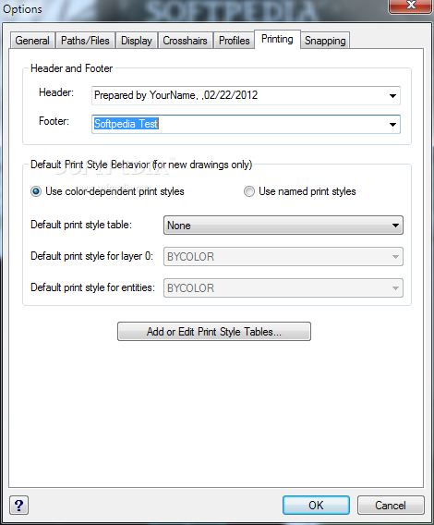This screenshot has height=525, width=434.
Task: Click Add or Edit Print Style Tables button
Action: tap(214, 332)
